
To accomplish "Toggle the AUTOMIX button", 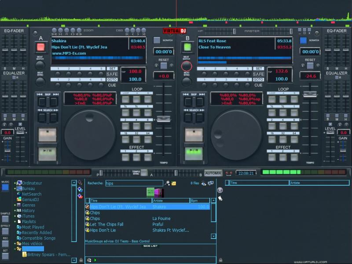I will (x=213, y=173).
